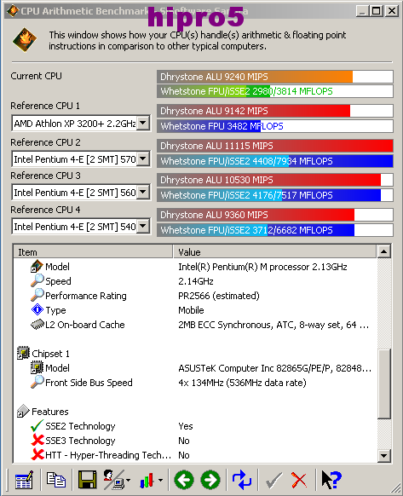403x496 pixels.
Task: Open Reference CPU 2 dropdown arrow
Action: point(143,159)
